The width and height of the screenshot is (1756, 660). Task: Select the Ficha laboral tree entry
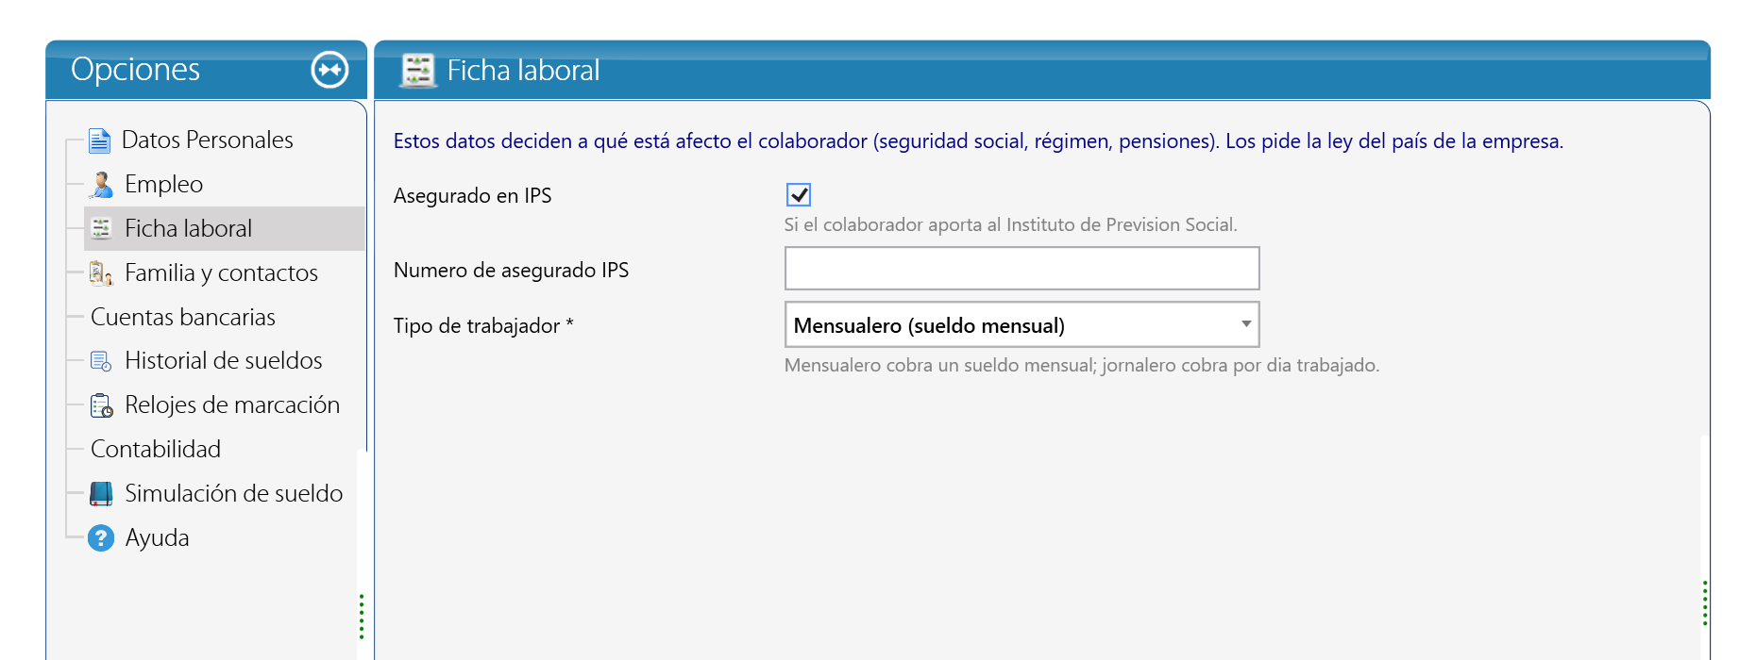pyautogui.click(x=188, y=228)
